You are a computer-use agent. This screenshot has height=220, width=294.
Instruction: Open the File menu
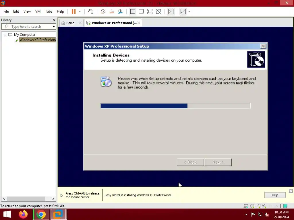click(x=6, y=11)
